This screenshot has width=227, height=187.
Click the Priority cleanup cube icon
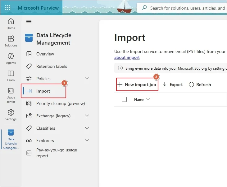29,103
